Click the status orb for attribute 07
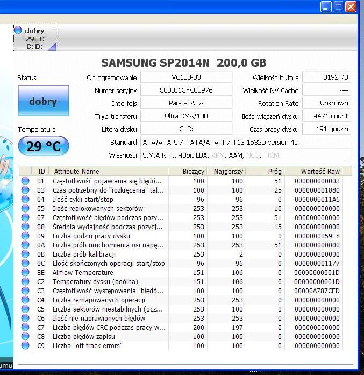 (x=25, y=217)
